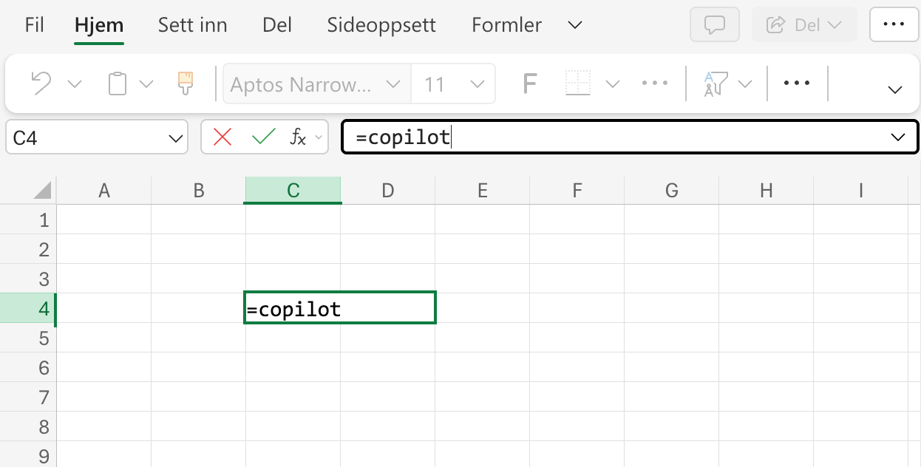
Task: Confirm formula with the green checkmark
Action: click(x=263, y=137)
